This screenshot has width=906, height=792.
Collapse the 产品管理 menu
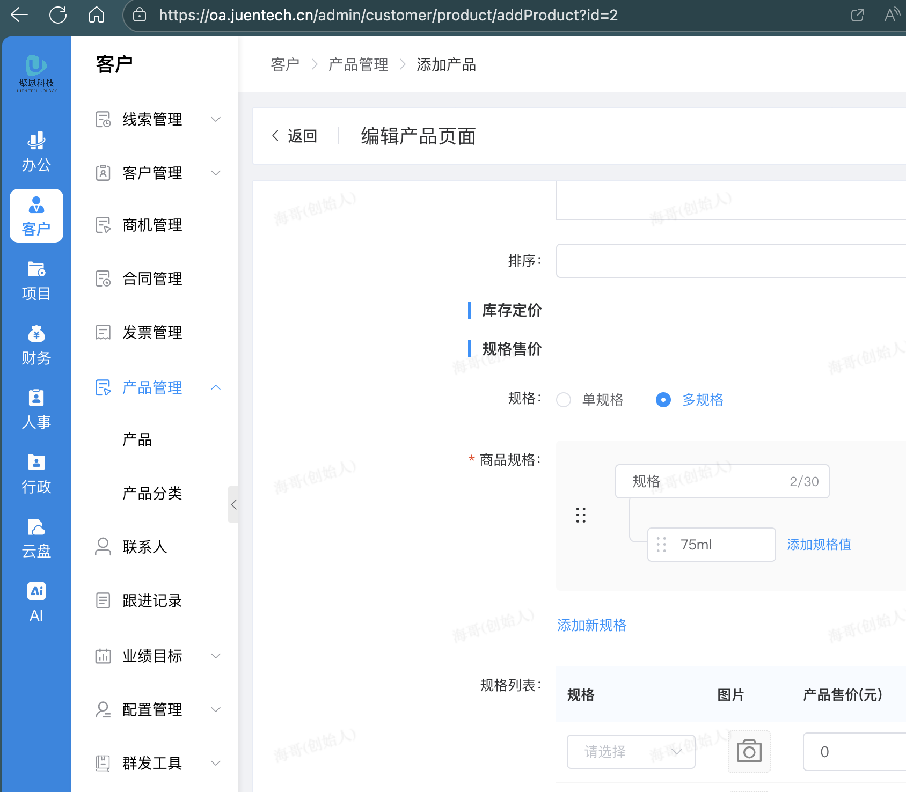[156, 387]
